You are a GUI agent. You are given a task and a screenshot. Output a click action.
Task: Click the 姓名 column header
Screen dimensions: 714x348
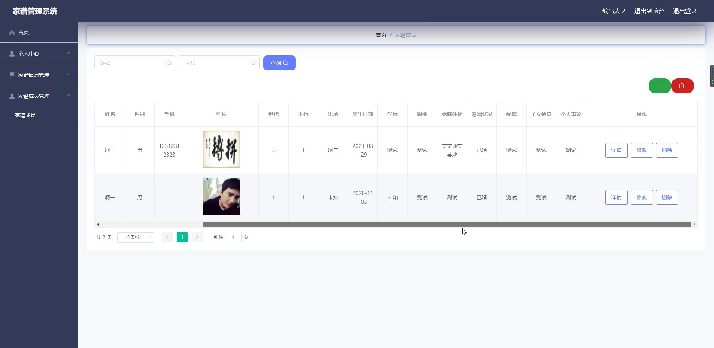click(110, 114)
